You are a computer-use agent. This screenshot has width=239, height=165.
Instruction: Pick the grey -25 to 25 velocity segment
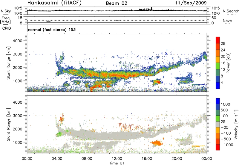[x=218, y=124]
